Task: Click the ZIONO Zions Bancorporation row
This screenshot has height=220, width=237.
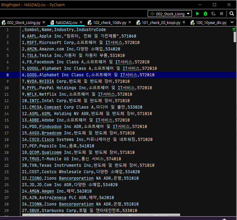Action: coord(80,178)
